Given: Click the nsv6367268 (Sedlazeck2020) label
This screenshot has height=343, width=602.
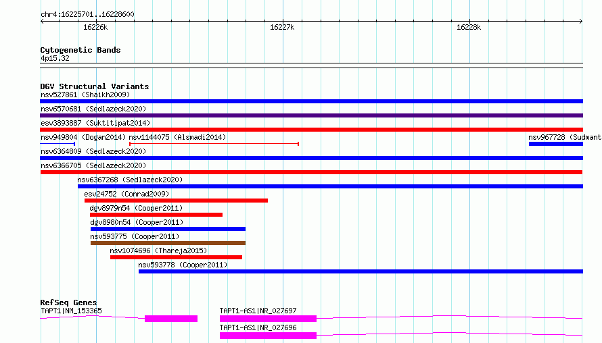Looking at the screenshot, I should (x=130, y=180).
